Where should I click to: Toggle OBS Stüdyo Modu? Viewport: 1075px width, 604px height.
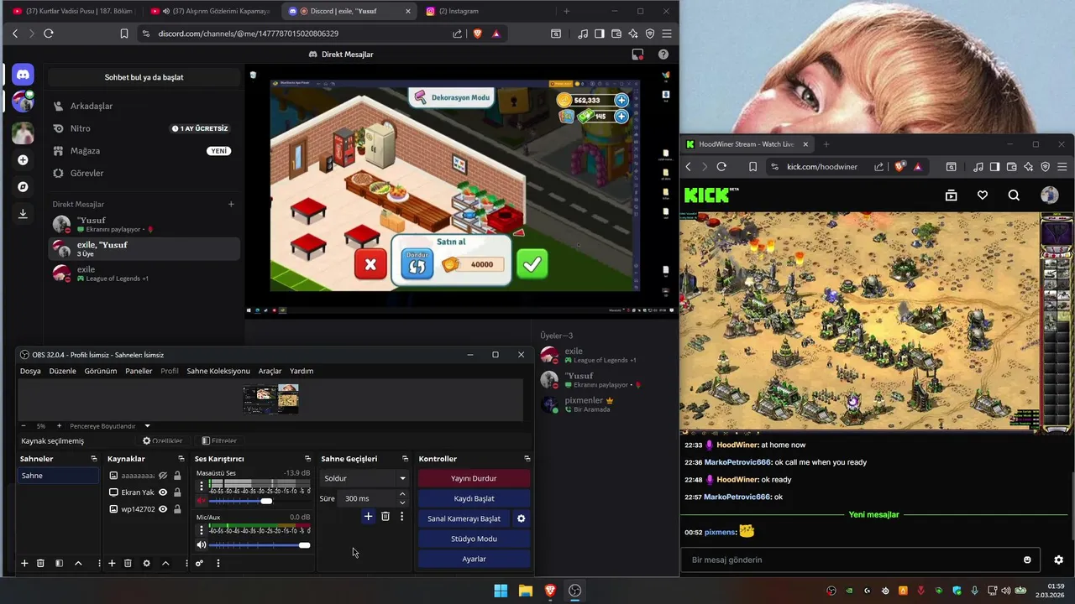coord(474,539)
